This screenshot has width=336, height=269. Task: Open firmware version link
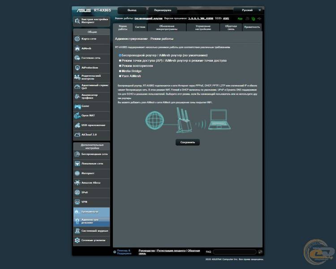pyautogui.click(x=201, y=18)
